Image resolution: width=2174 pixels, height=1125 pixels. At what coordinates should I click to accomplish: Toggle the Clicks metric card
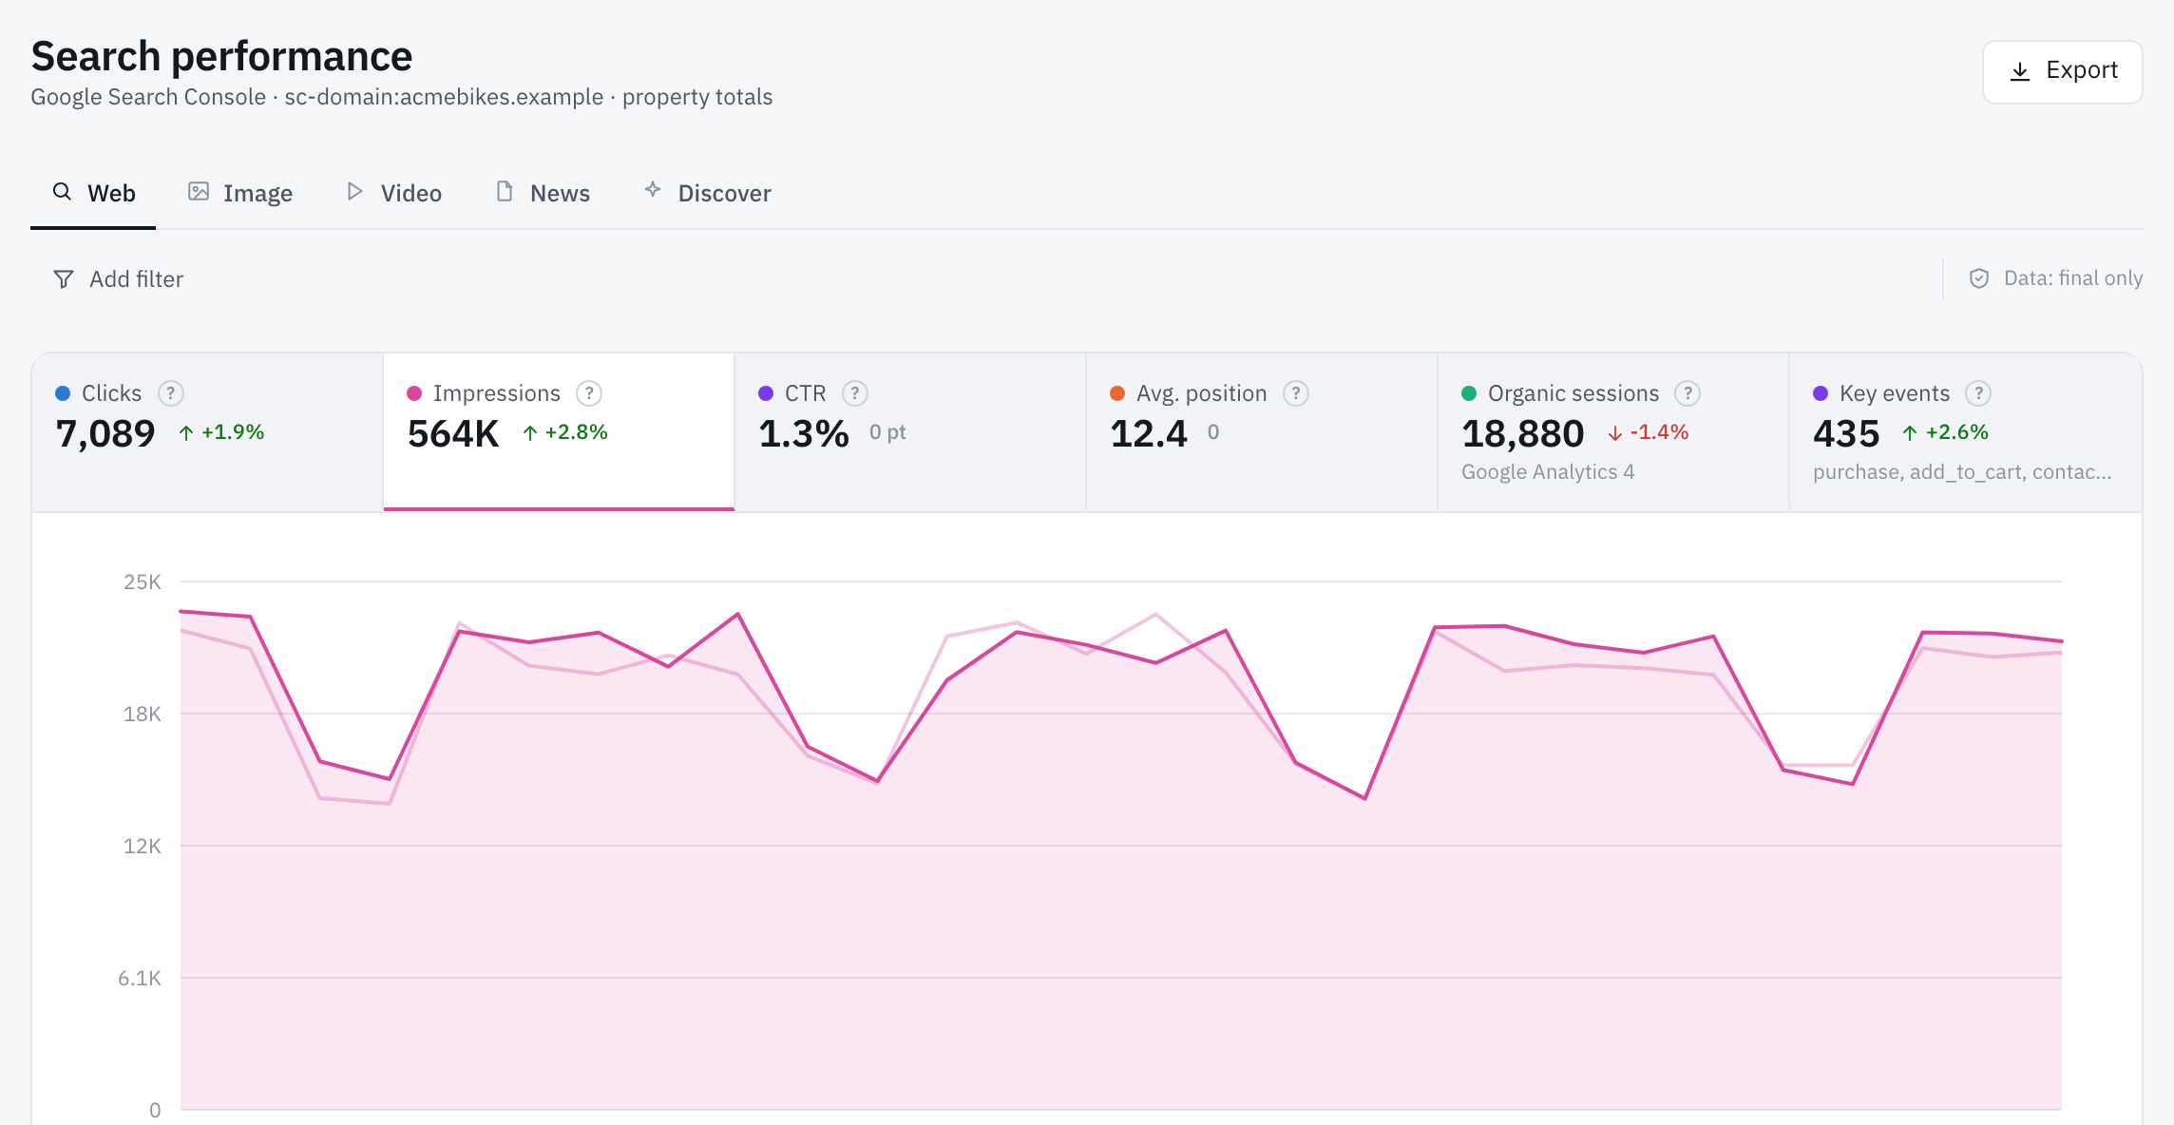tap(207, 432)
